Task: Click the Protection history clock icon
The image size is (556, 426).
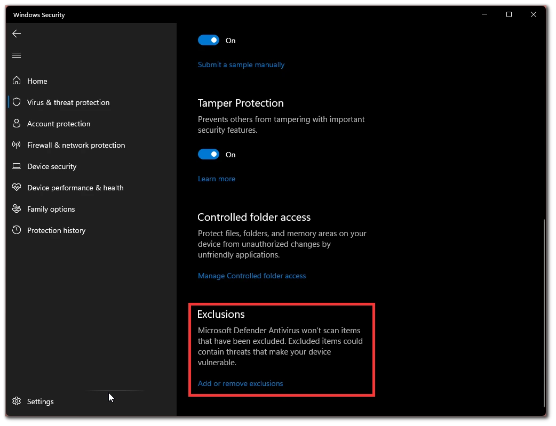Action: [x=17, y=230]
